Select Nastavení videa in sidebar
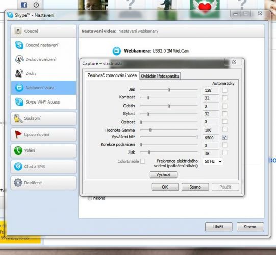 click(x=43, y=88)
